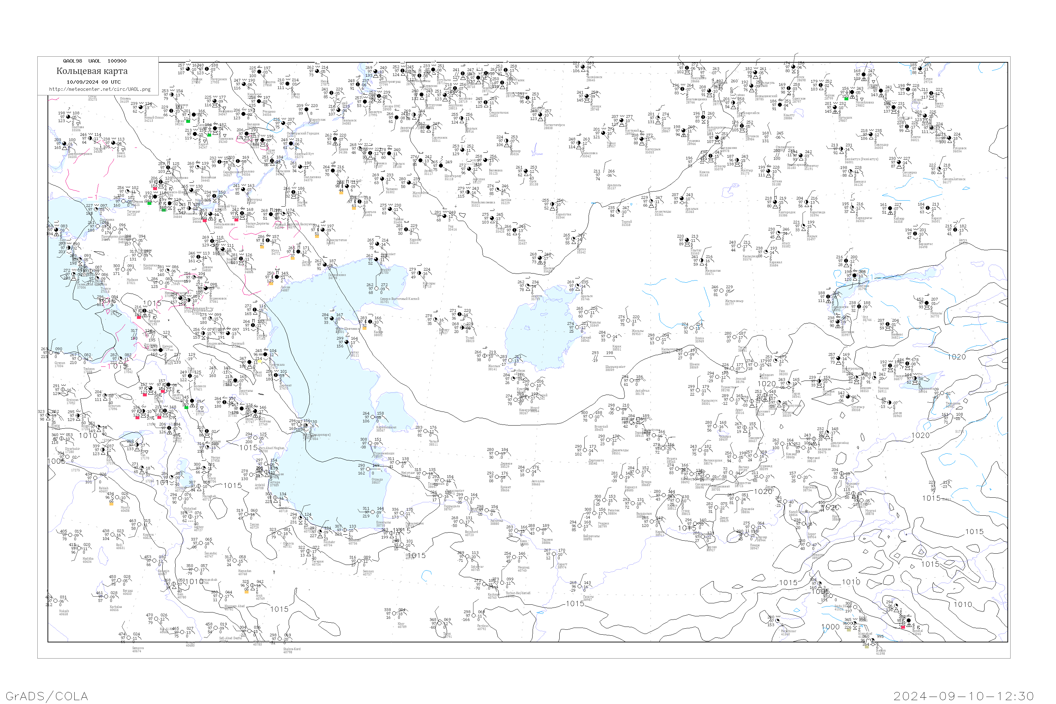The width and height of the screenshot is (1056, 704).
Task: Click the Полтава station circle symbol
Action: (x=68, y=117)
